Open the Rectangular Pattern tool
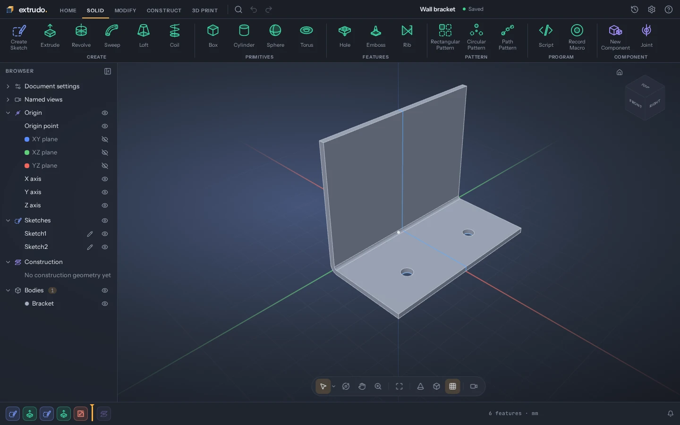The width and height of the screenshot is (680, 425). [x=445, y=37]
